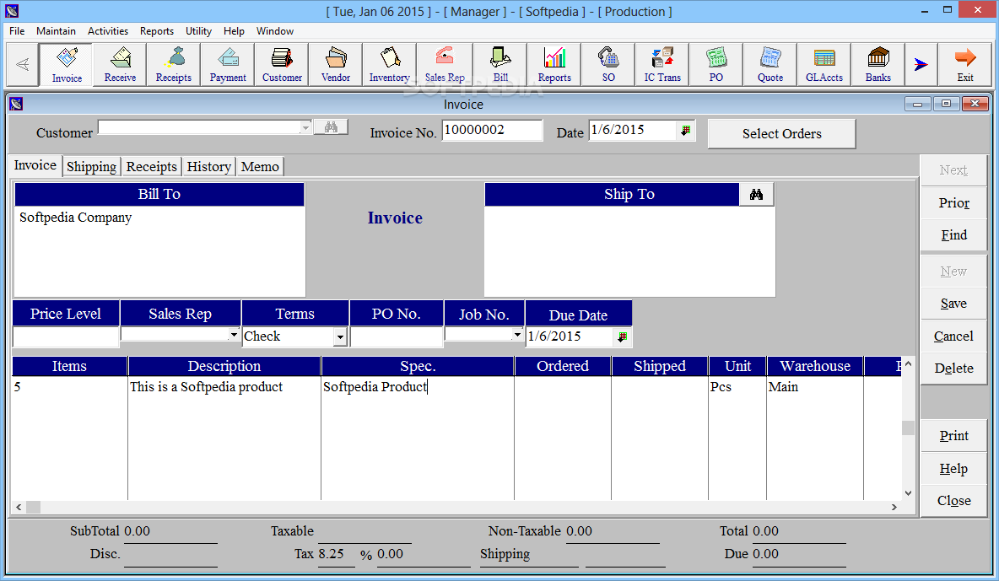Open Receipts from the toolbar
This screenshot has height=581, width=999.
173,64
